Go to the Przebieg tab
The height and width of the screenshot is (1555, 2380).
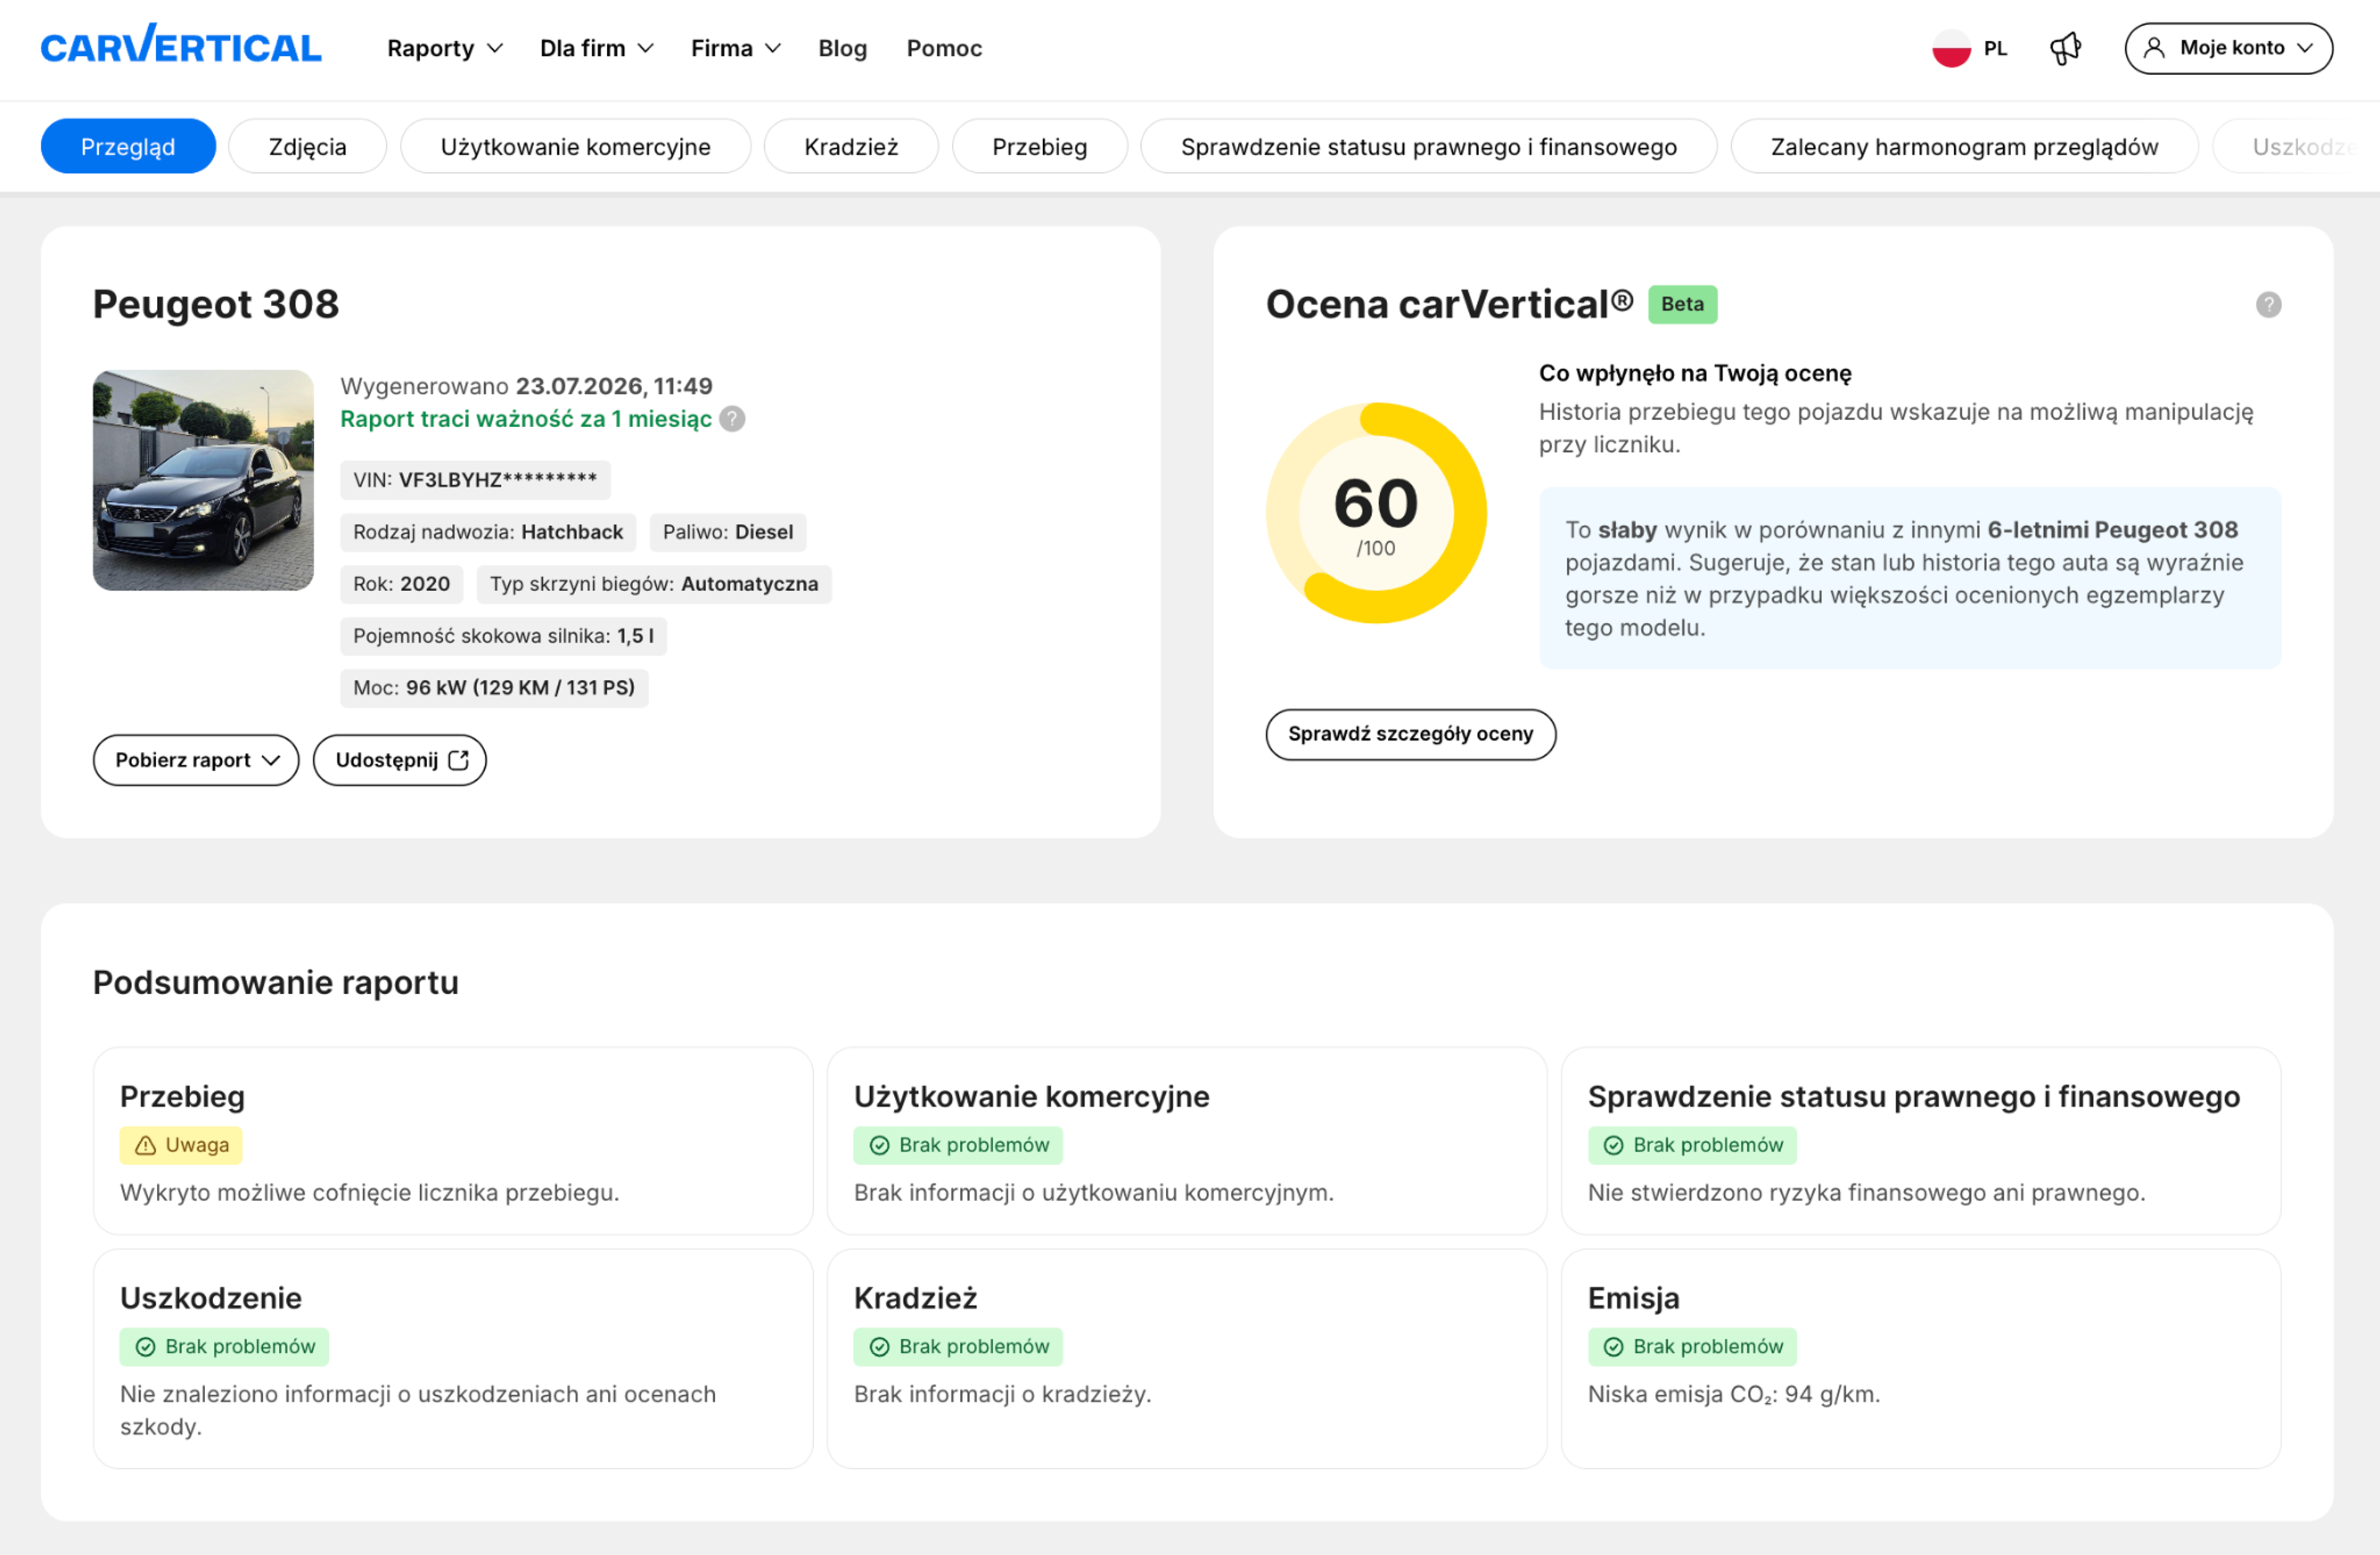point(1039,146)
